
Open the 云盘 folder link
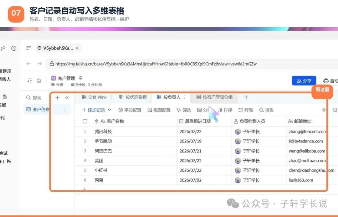pyautogui.click(x=57, y=85)
